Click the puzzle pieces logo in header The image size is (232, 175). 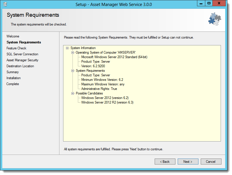(215, 19)
